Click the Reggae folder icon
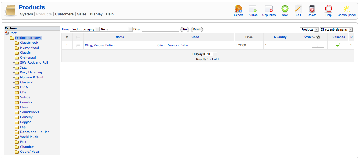This screenshot has height=158, width=359. [x=17, y=122]
